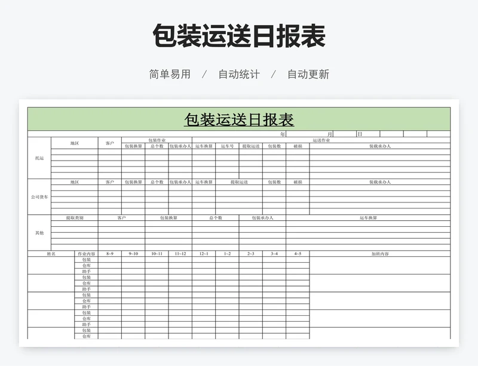Select the 其他 row label cell
This screenshot has height=366, width=478.
click(39, 232)
